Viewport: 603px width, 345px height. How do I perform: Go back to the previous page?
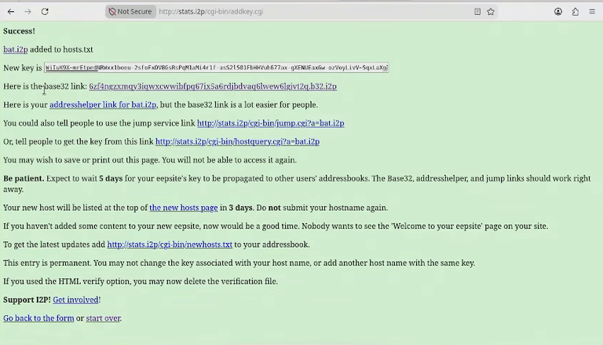(x=11, y=12)
